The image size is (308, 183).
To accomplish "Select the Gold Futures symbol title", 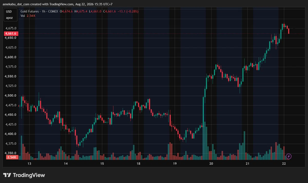I will (40, 12).
